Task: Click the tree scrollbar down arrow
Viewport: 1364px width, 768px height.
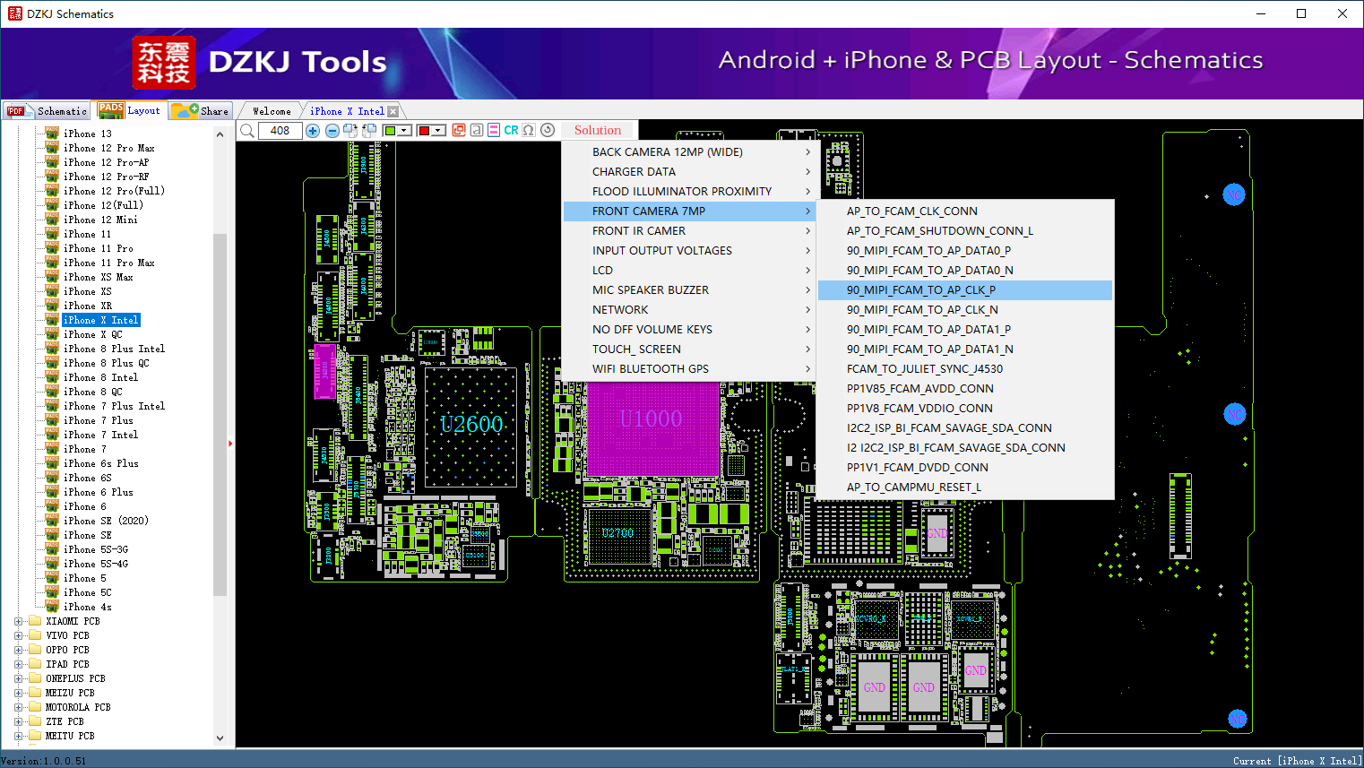Action: (x=220, y=738)
